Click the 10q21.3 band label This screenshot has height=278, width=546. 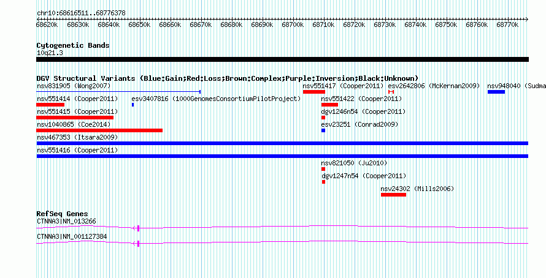[50, 53]
